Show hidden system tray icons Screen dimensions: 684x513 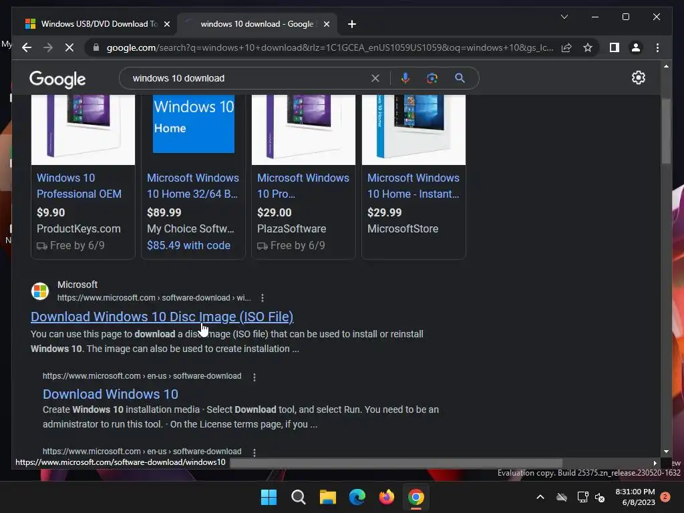pos(540,497)
